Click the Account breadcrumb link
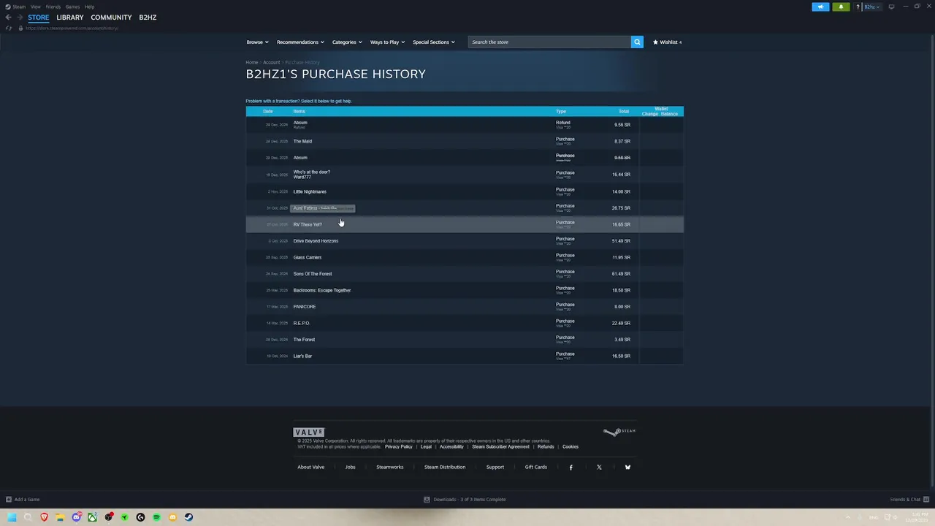This screenshot has width=935, height=526. [271, 62]
